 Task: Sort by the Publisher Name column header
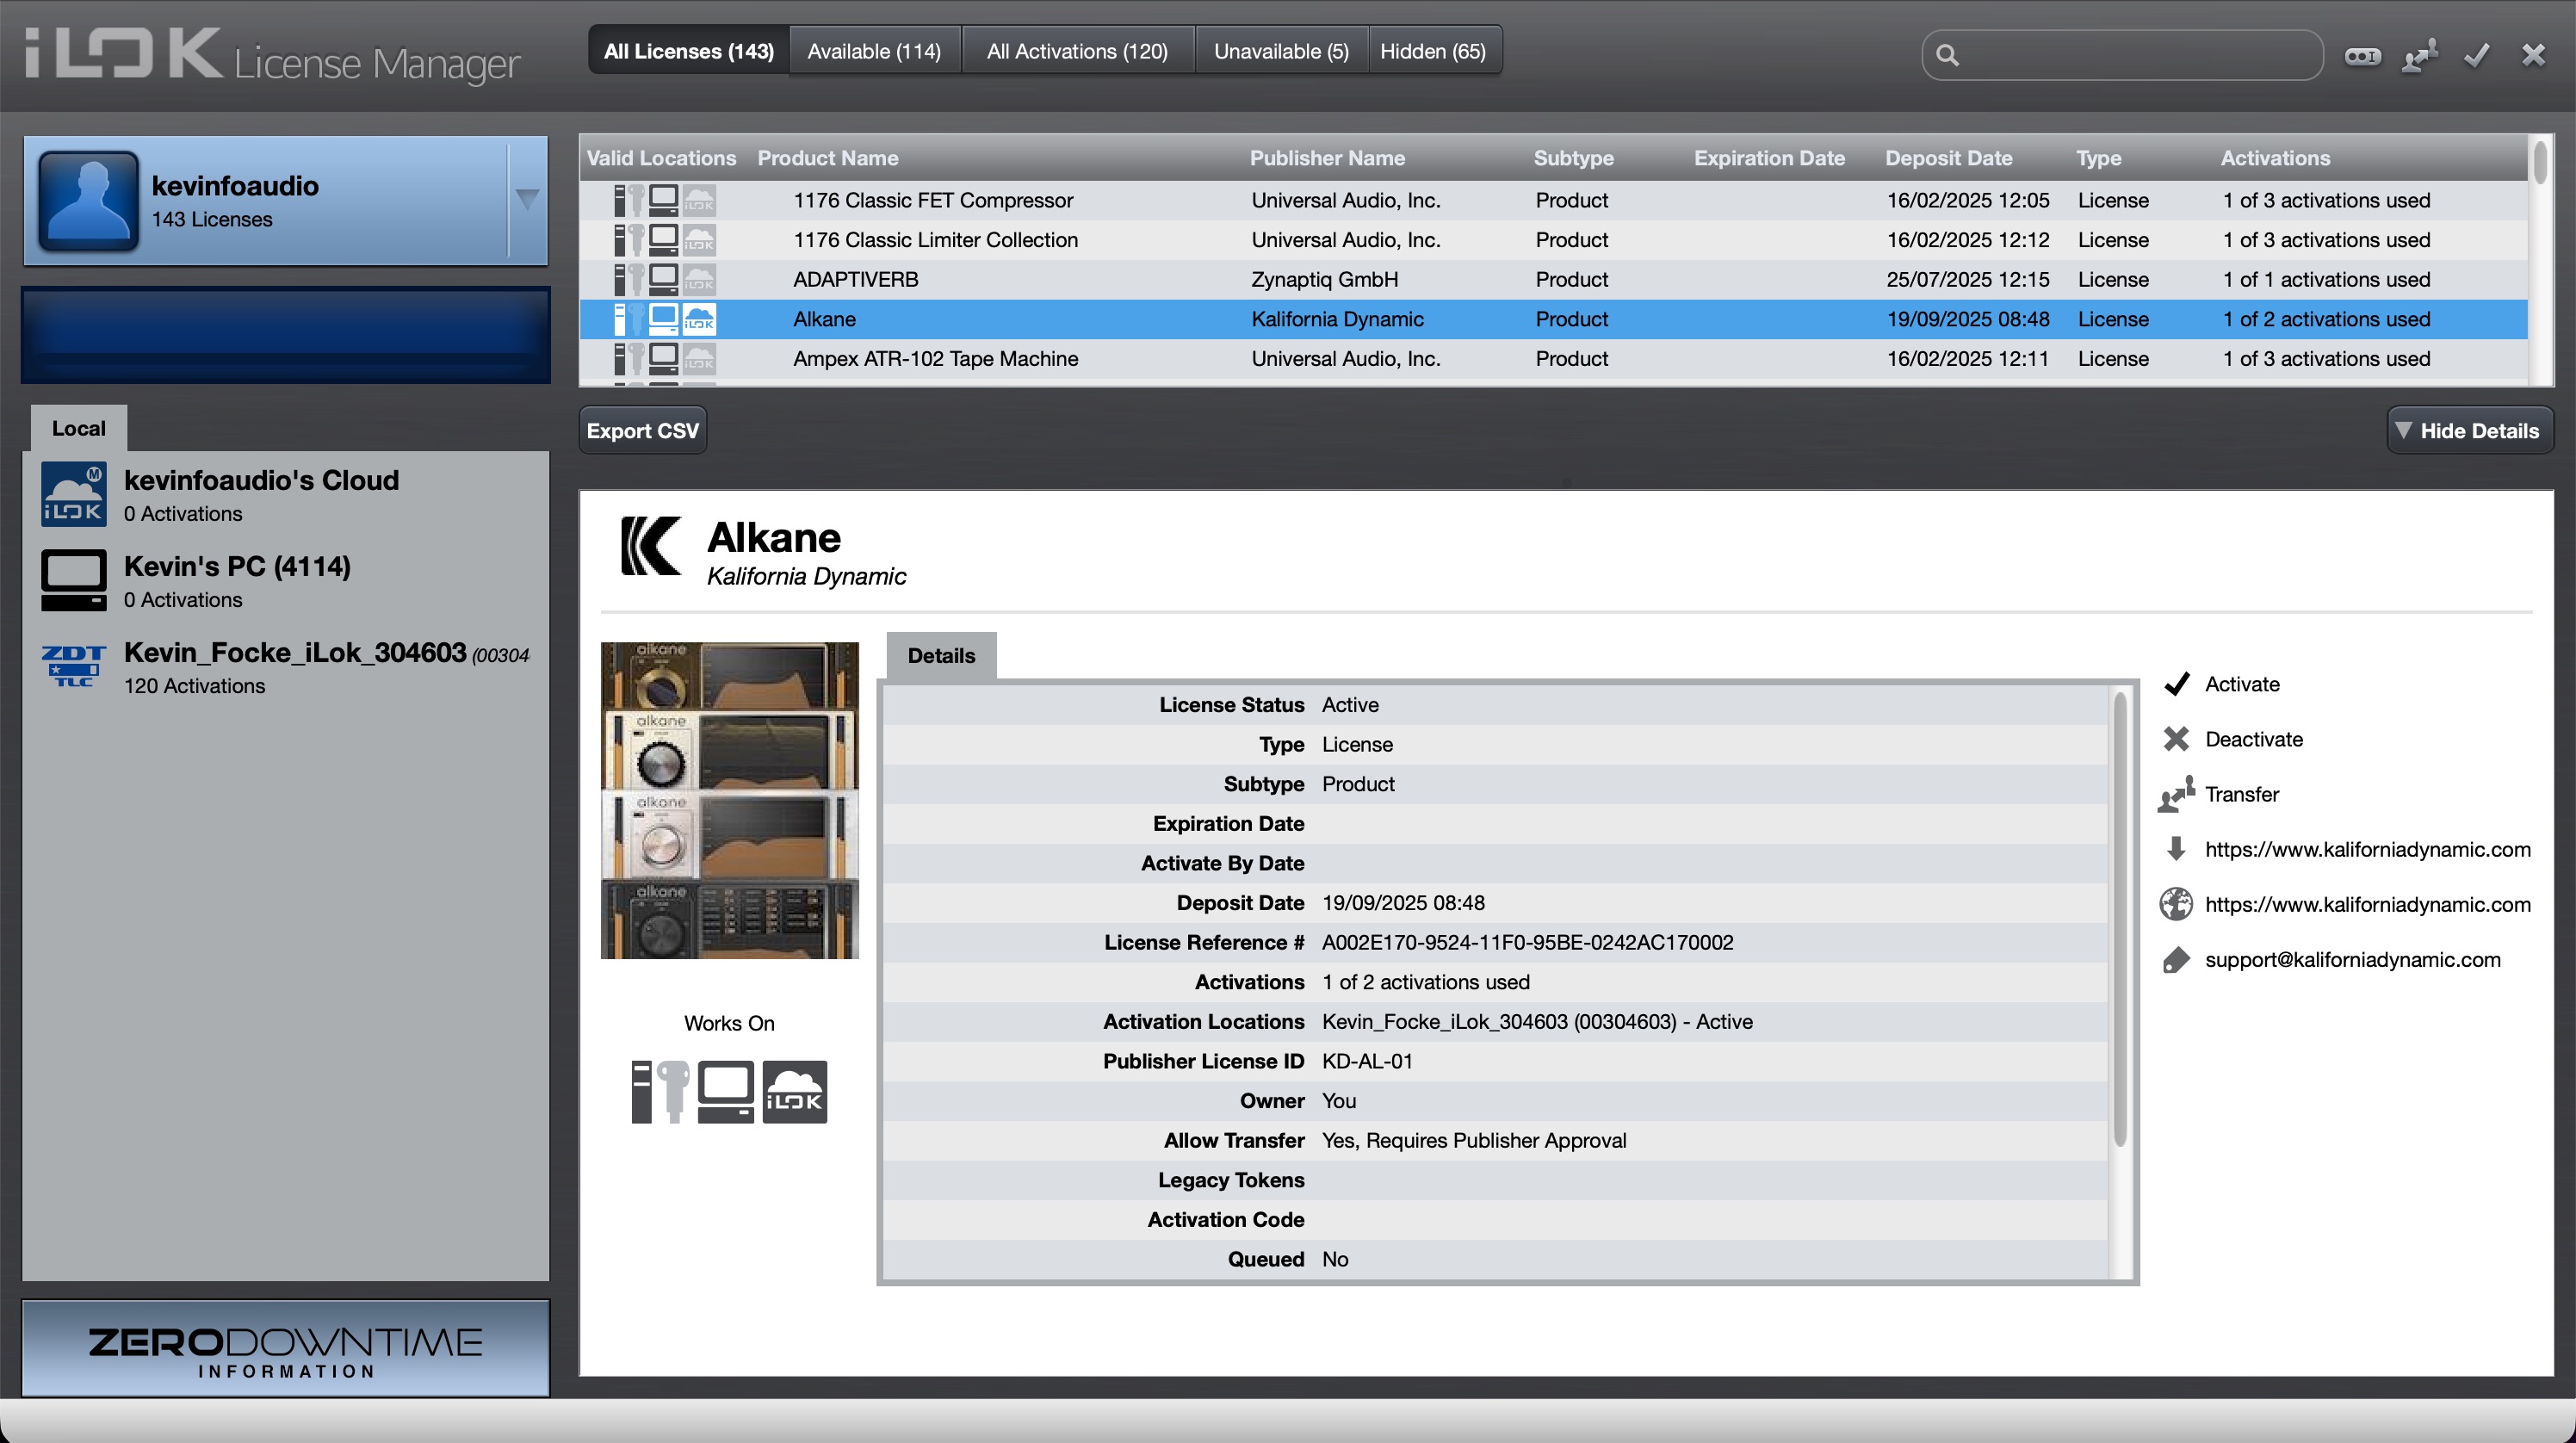[x=1327, y=158]
